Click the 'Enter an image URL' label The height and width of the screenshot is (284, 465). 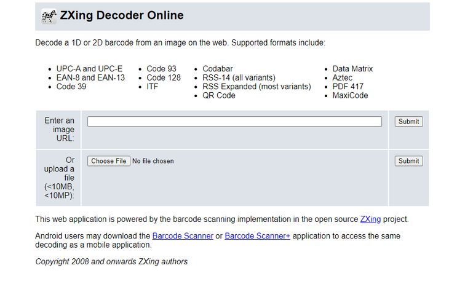[60, 130]
